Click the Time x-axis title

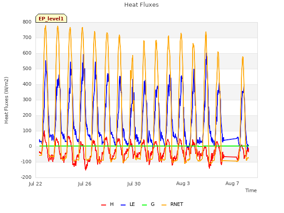pyautogui.click(x=251, y=190)
